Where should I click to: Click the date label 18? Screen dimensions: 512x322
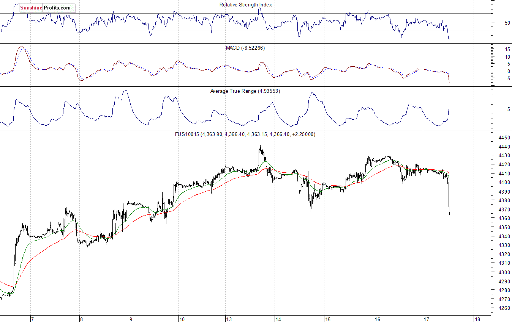pos(477,319)
